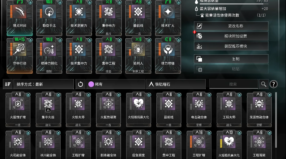This screenshot has width=286, height=159.
Task: Choose the 处刑人 equipped module
Action: tap(138, 55)
